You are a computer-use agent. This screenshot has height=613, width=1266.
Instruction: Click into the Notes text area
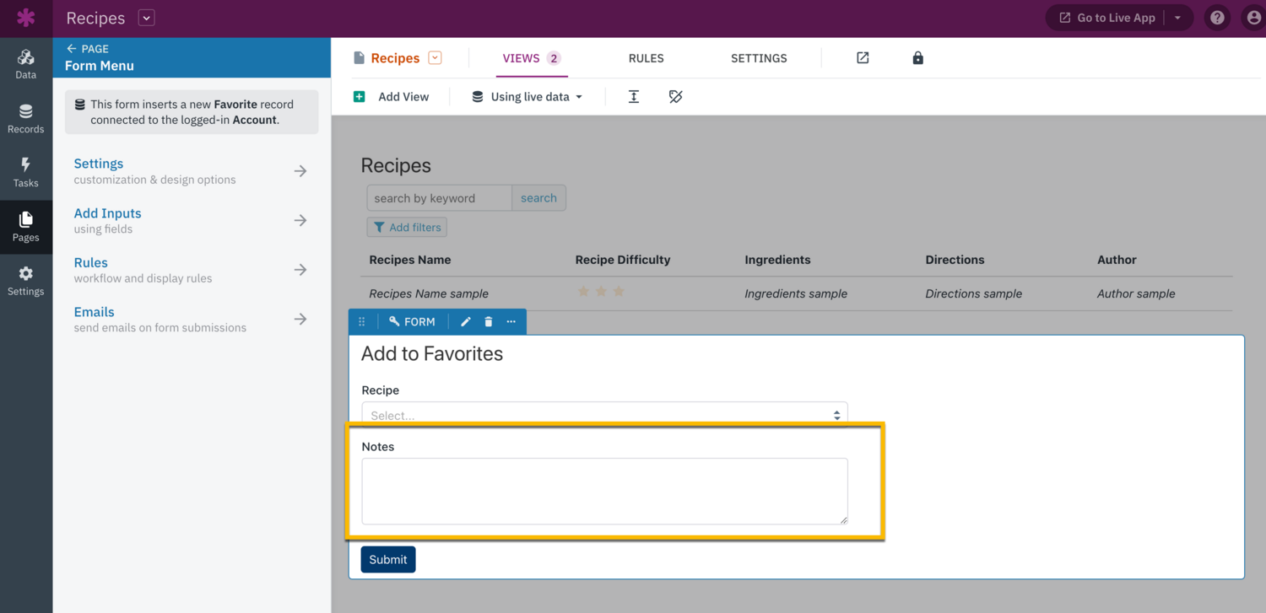pos(604,491)
